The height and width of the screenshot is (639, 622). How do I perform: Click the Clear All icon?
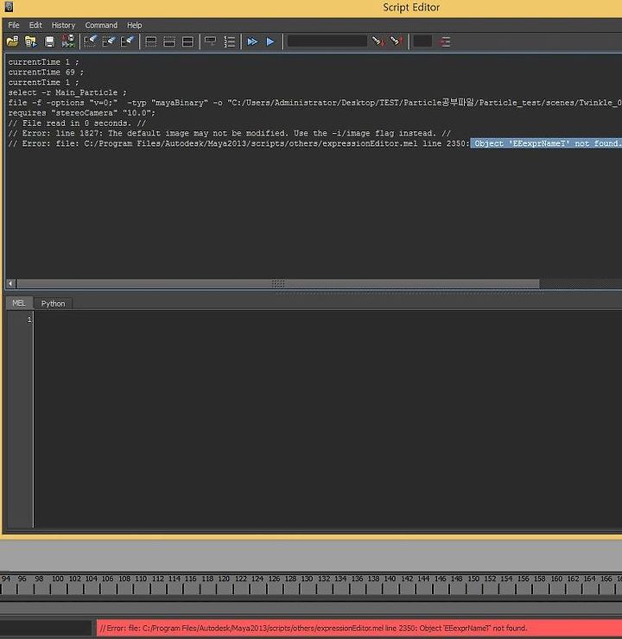(128, 41)
